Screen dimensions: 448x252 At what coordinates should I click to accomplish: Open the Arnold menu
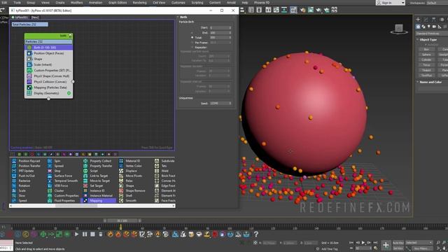click(231, 3)
